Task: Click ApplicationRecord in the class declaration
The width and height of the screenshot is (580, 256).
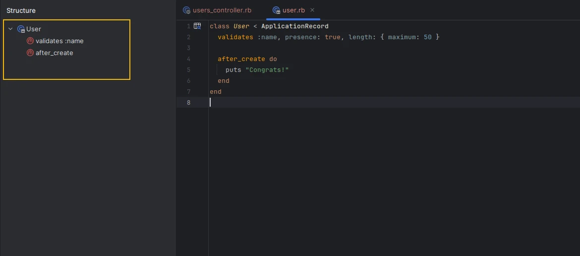Action: [295, 26]
